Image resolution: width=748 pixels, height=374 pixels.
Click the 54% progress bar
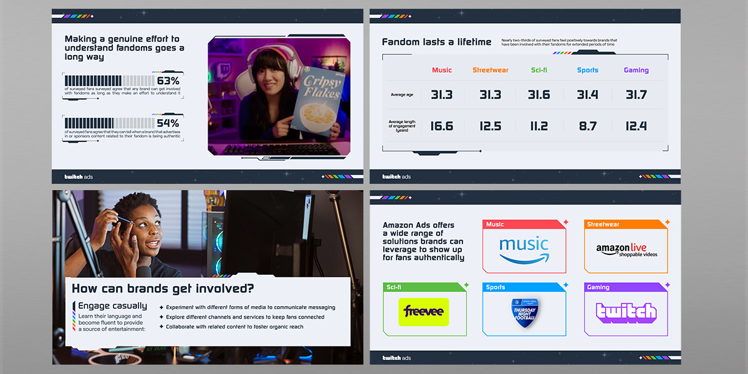108,123
